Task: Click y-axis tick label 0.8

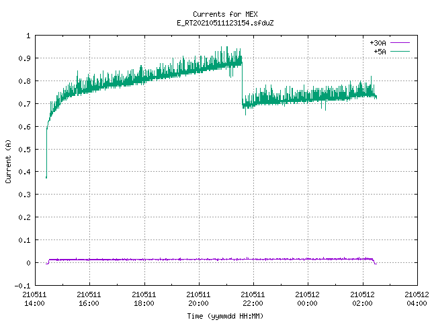Action: point(24,81)
